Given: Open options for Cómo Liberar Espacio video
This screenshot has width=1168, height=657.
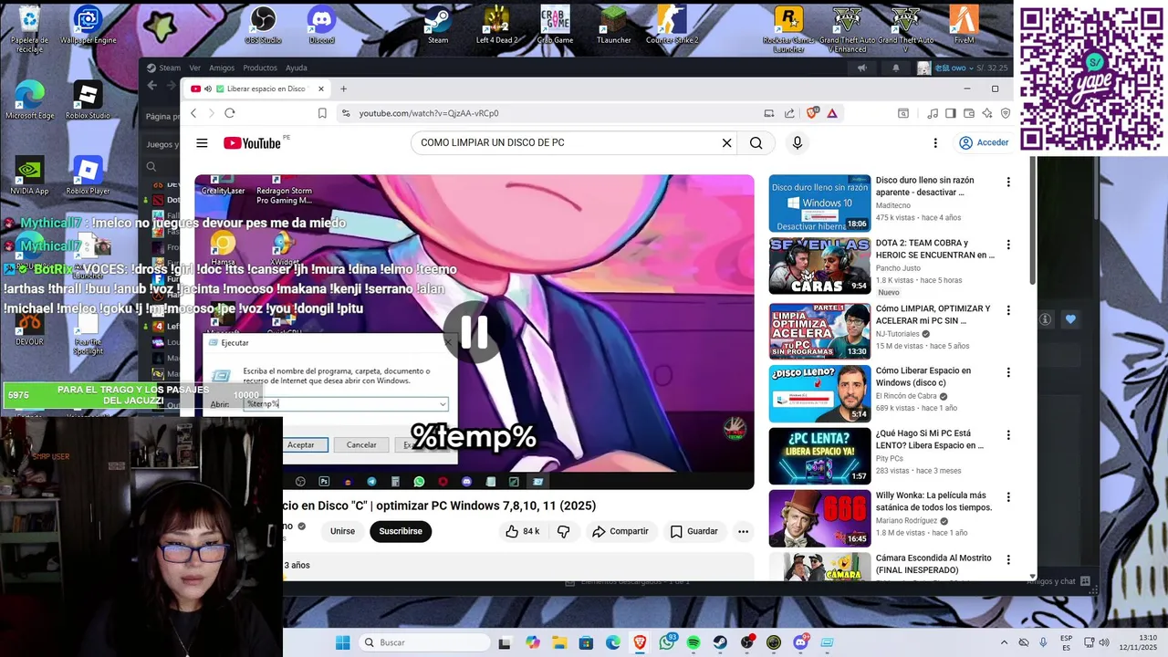Looking at the screenshot, I should (1008, 372).
